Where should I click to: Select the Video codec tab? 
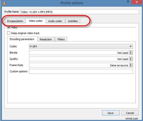pyautogui.click(x=36, y=21)
